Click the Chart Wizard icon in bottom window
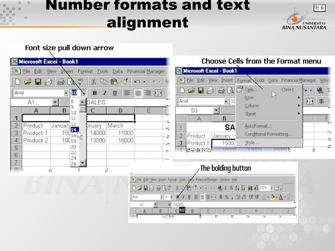 [250, 188]
